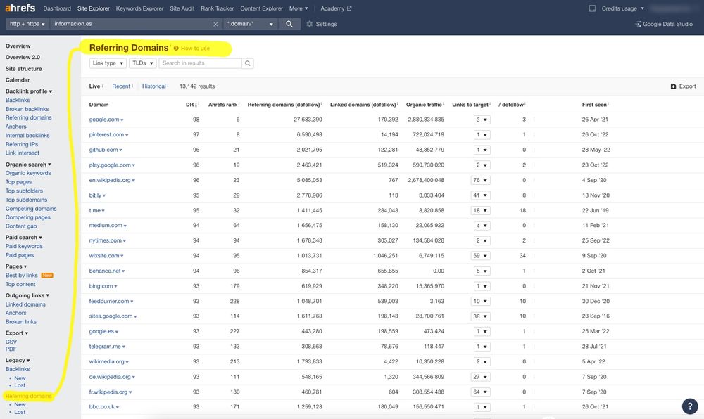This screenshot has height=419, width=704.
Task: Open the More menu in top navigation
Action: click(x=298, y=8)
